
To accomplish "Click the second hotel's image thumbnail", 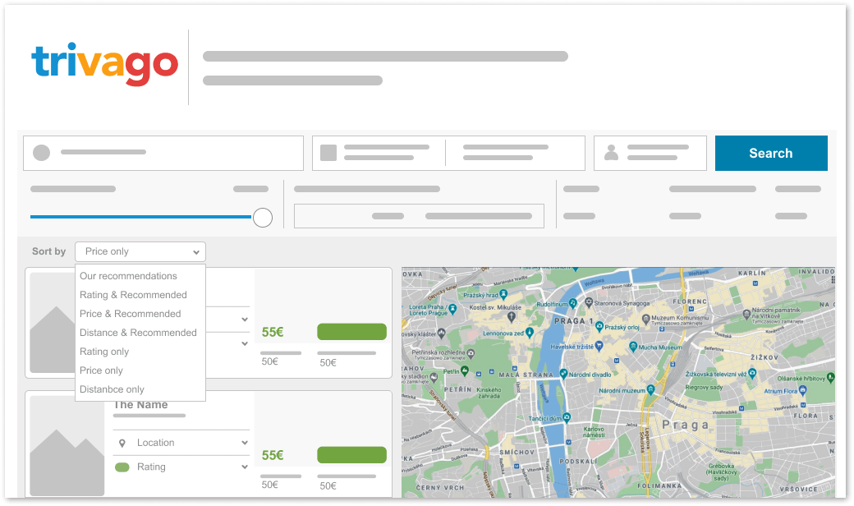I will point(67,448).
